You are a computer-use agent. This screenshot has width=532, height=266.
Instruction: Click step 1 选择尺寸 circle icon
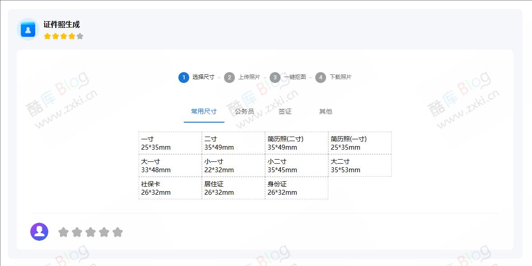183,77
